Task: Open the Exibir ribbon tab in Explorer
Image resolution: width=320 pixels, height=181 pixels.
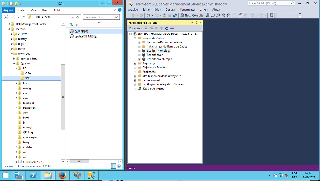Action: point(57,10)
